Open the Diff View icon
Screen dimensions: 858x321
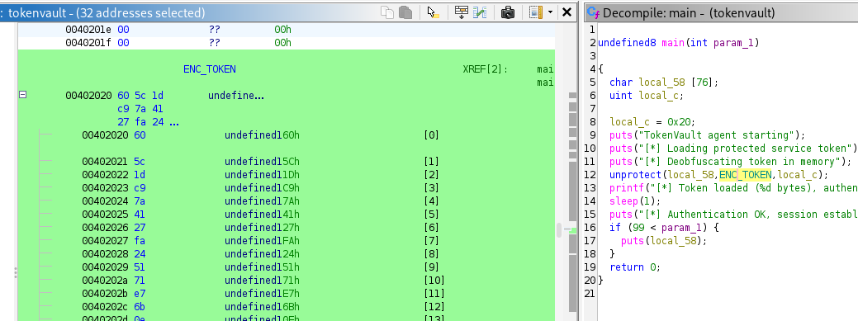tap(480, 12)
